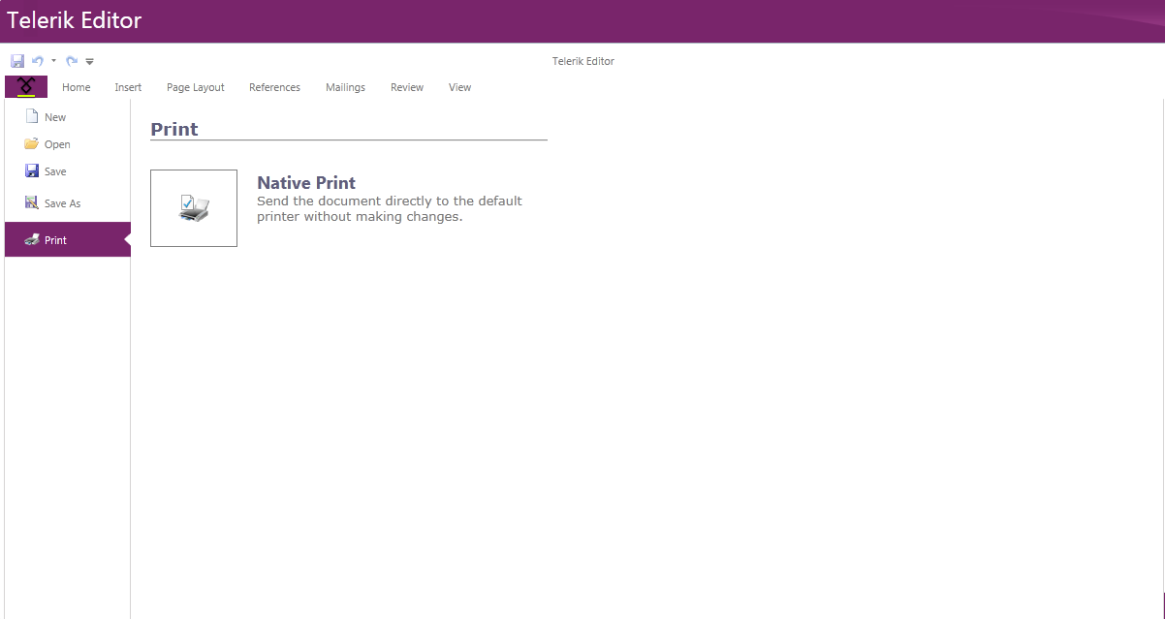Viewport: 1165px width, 619px height.
Task: Click the Undo arrow icon
Action: [x=38, y=61]
